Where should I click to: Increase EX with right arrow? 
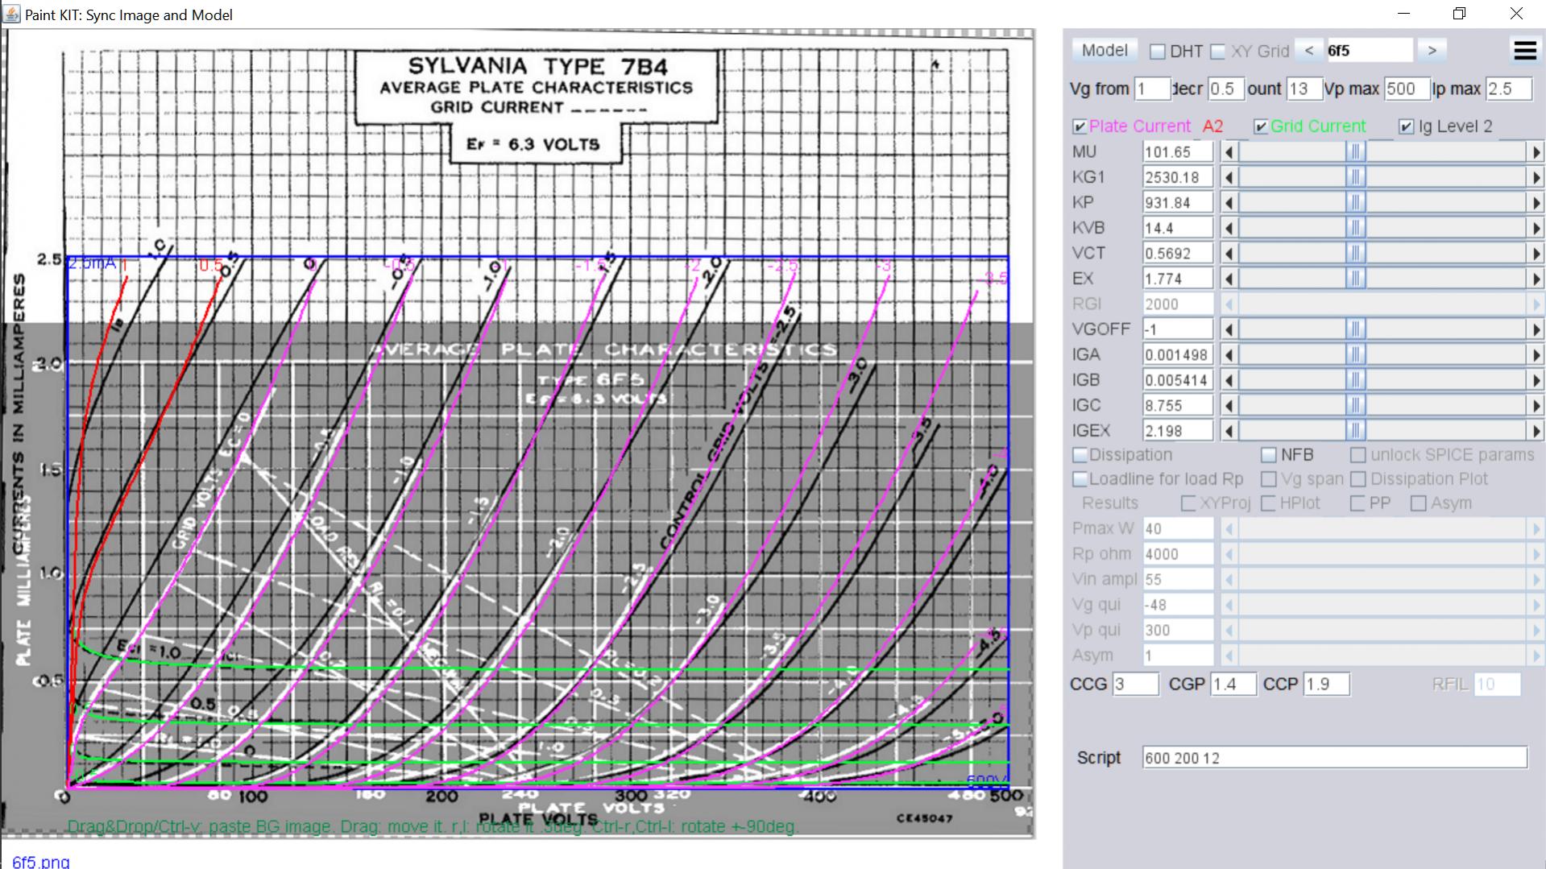(1536, 279)
